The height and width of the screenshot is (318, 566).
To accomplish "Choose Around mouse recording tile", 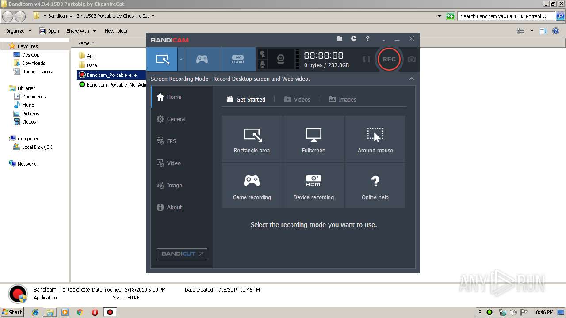I will click(375, 139).
